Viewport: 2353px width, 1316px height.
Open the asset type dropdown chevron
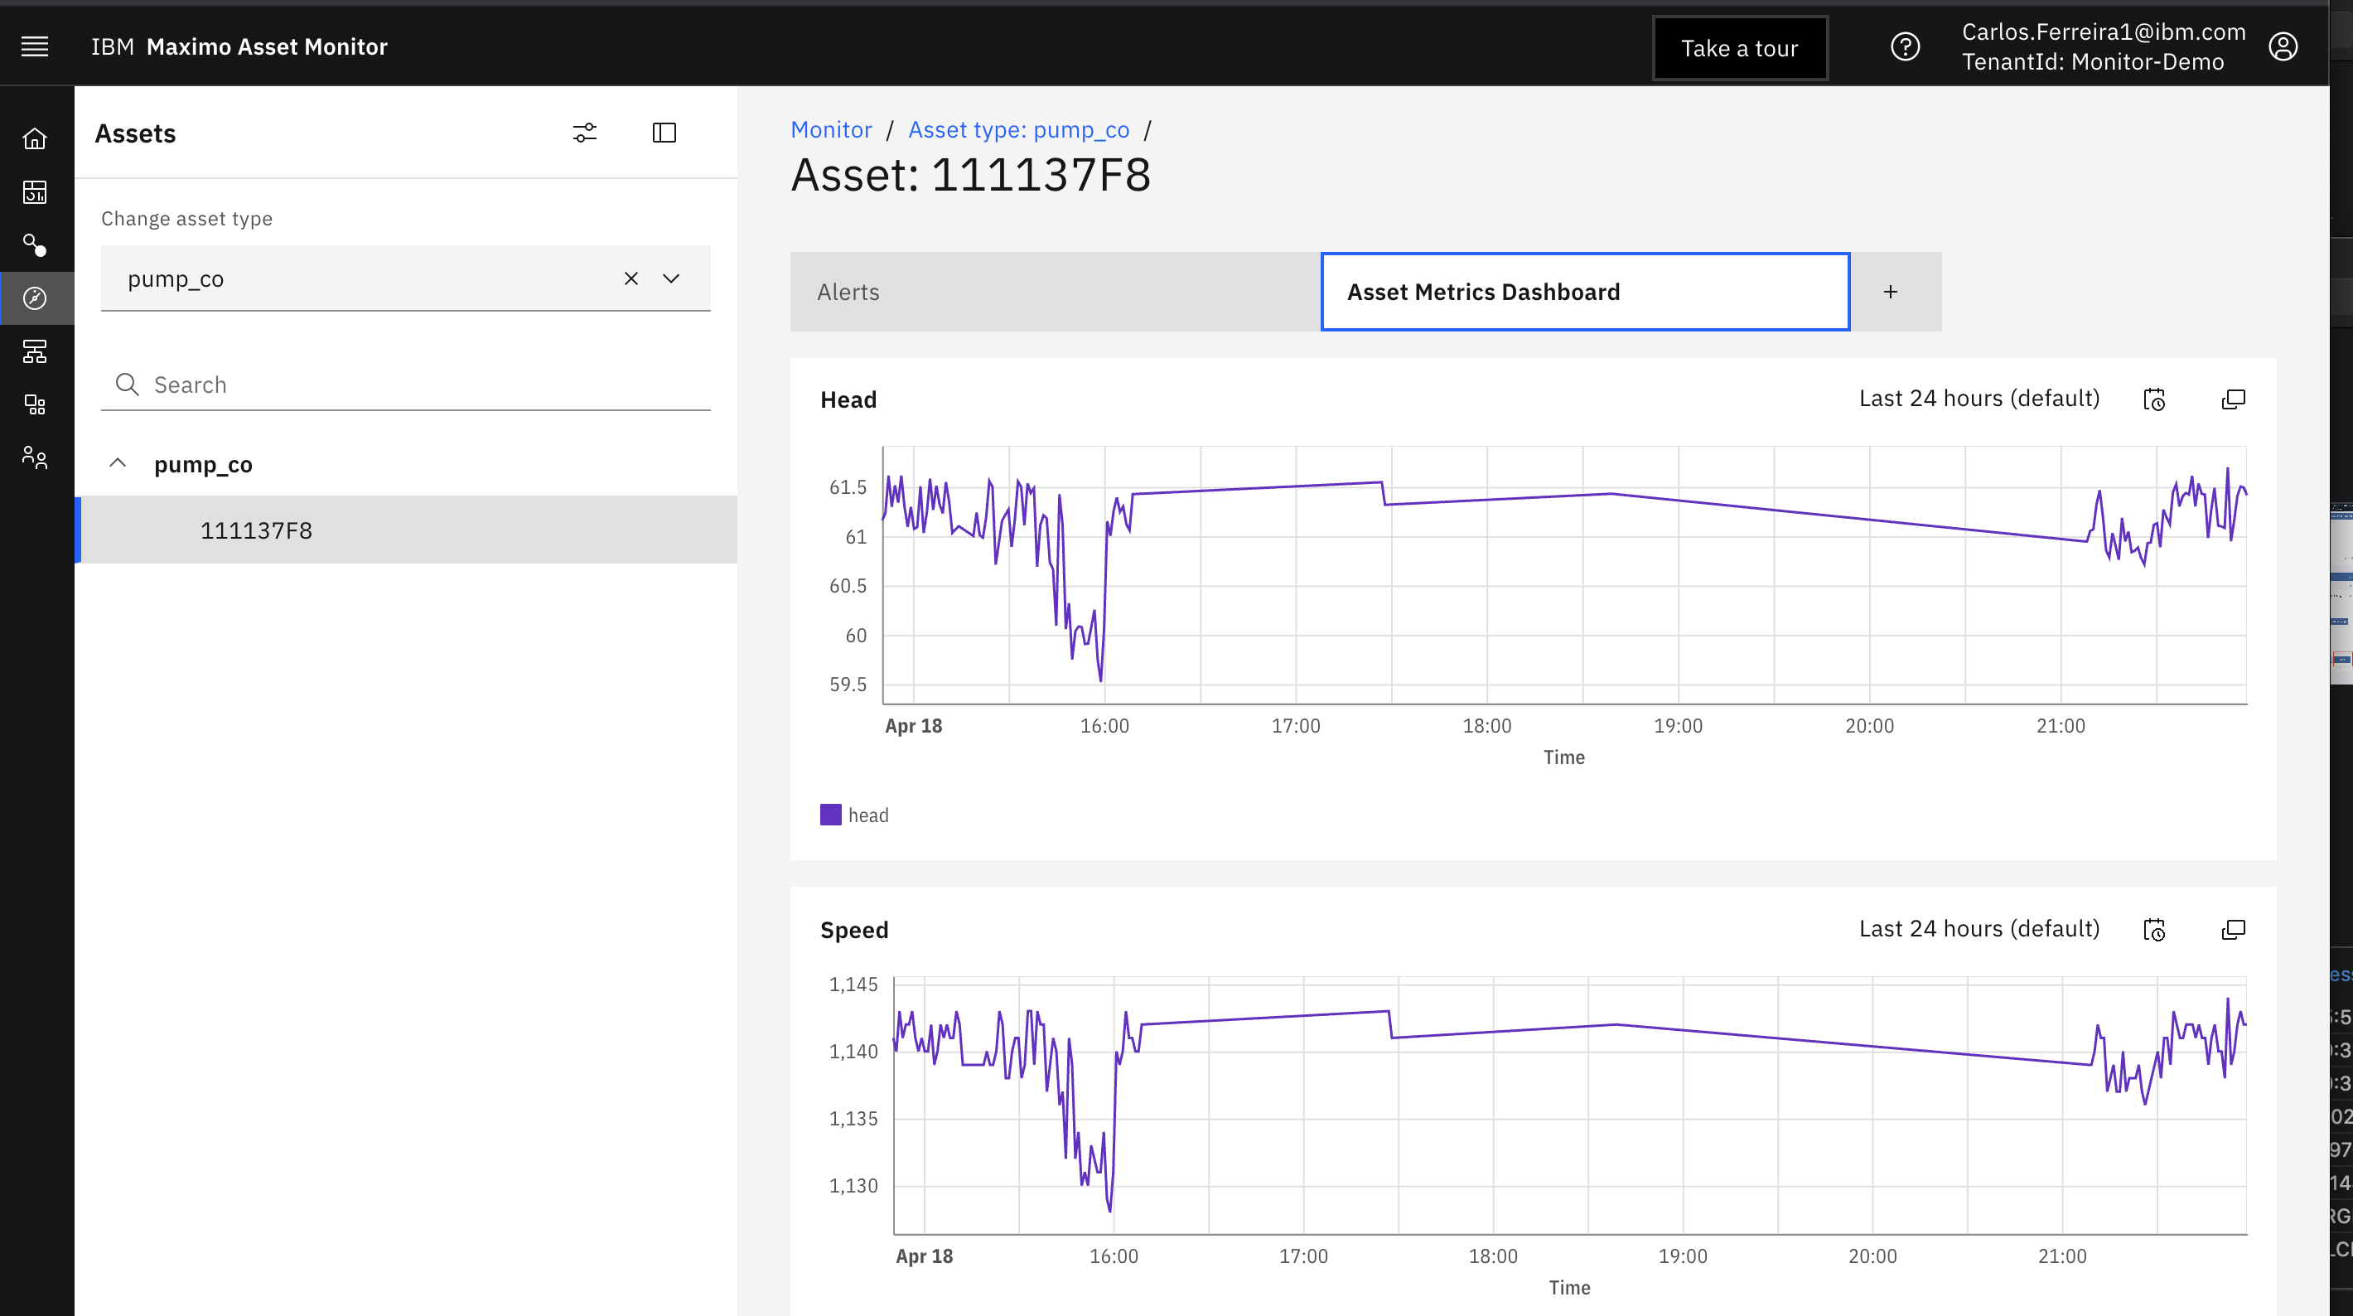coord(671,278)
